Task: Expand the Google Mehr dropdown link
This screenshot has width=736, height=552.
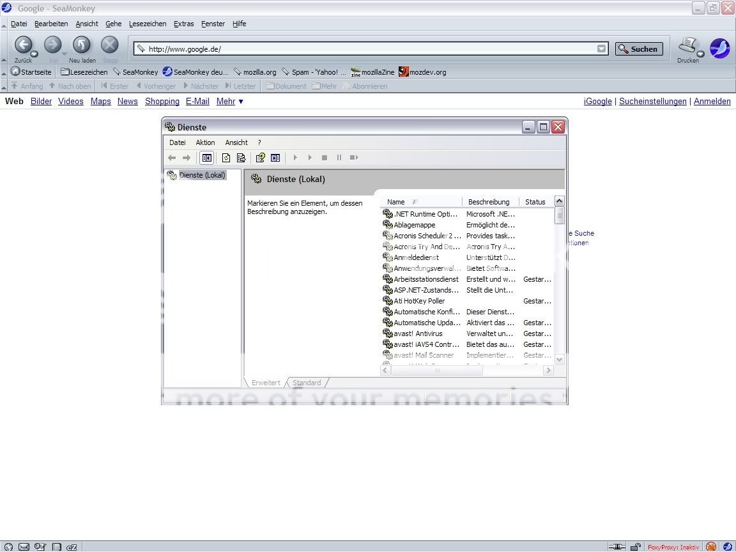Action: (229, 101)
